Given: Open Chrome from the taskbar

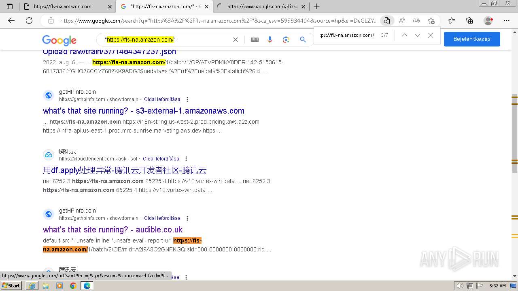Looking at the screenshot, I should click(x=73, y=286).
